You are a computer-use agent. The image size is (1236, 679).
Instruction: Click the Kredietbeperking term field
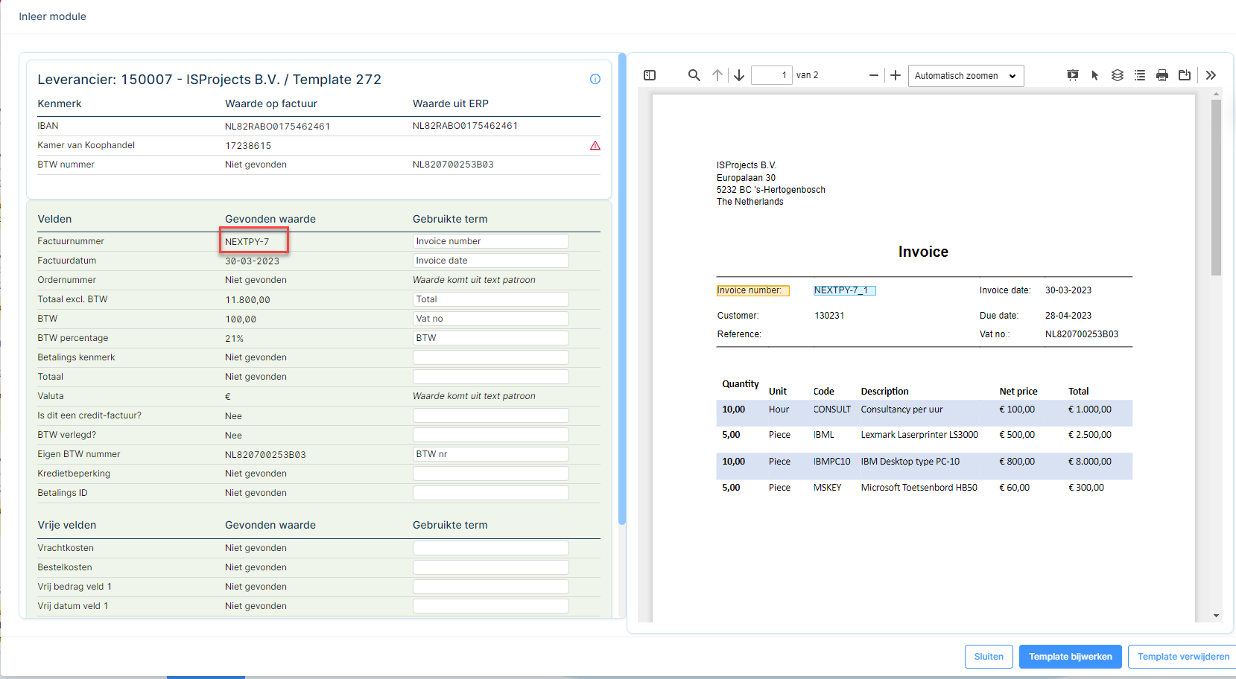[x=490, y=474]
